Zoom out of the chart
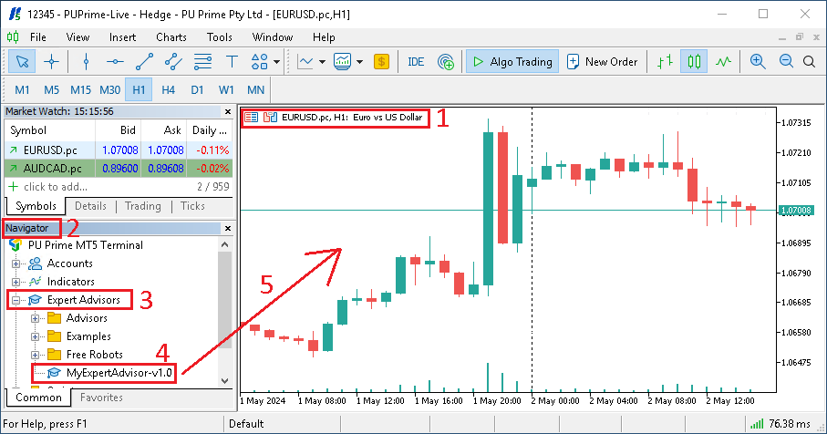 point(786,62)
